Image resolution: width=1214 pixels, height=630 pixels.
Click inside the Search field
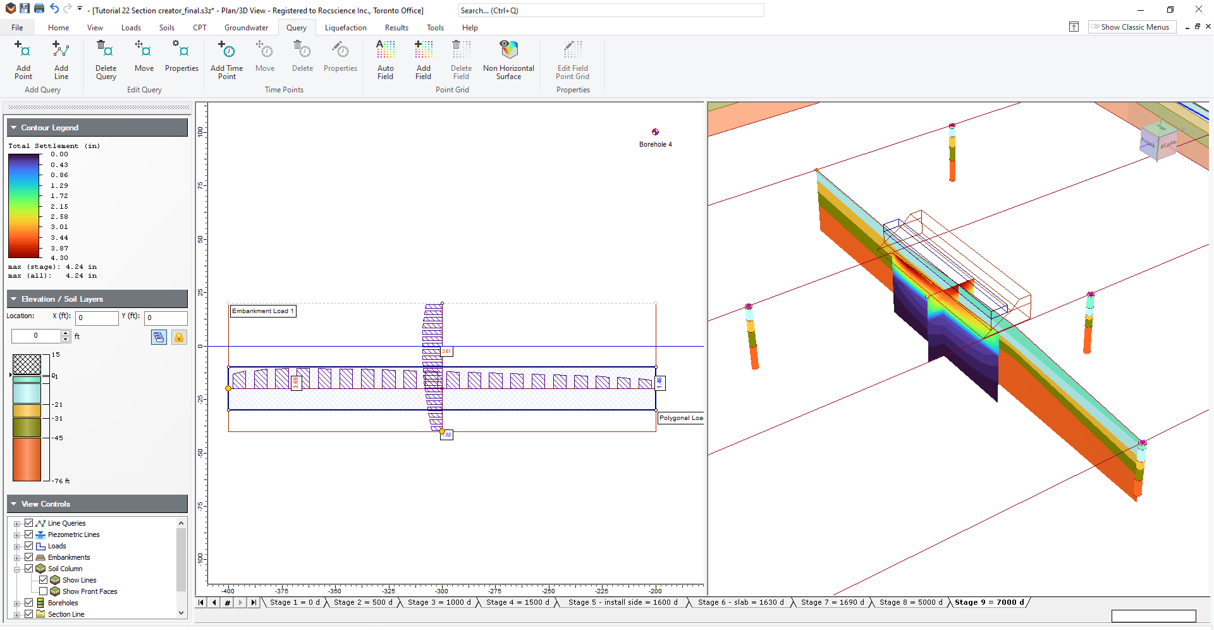[x=611, y=10]
